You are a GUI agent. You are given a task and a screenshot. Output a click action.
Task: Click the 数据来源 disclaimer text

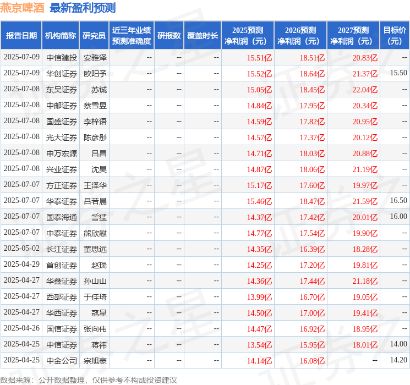click(x=89, y=380)
